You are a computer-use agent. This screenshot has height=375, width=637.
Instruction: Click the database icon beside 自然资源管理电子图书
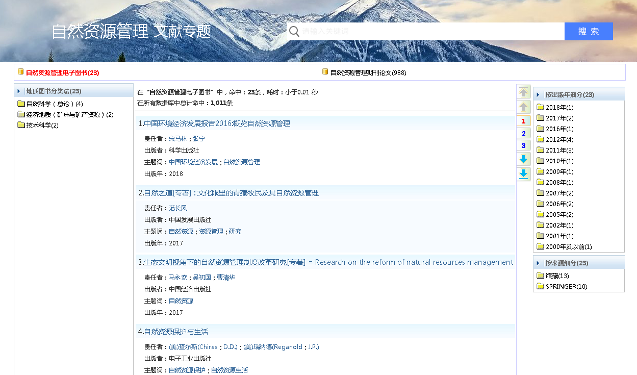pos(21,72)
